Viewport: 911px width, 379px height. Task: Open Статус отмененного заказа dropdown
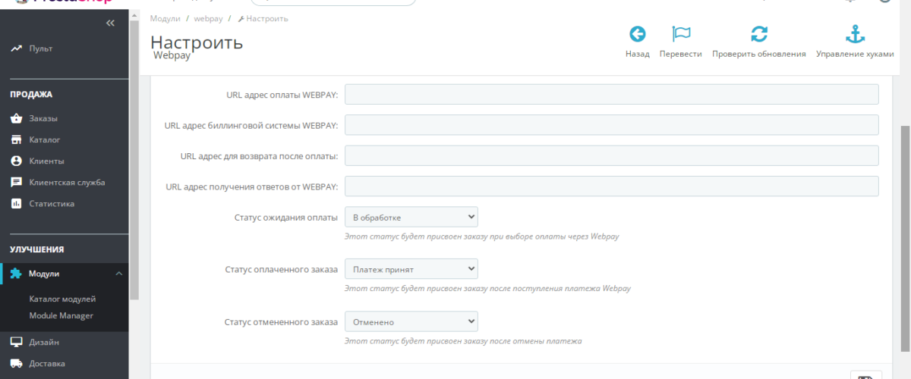click(411, 321)
